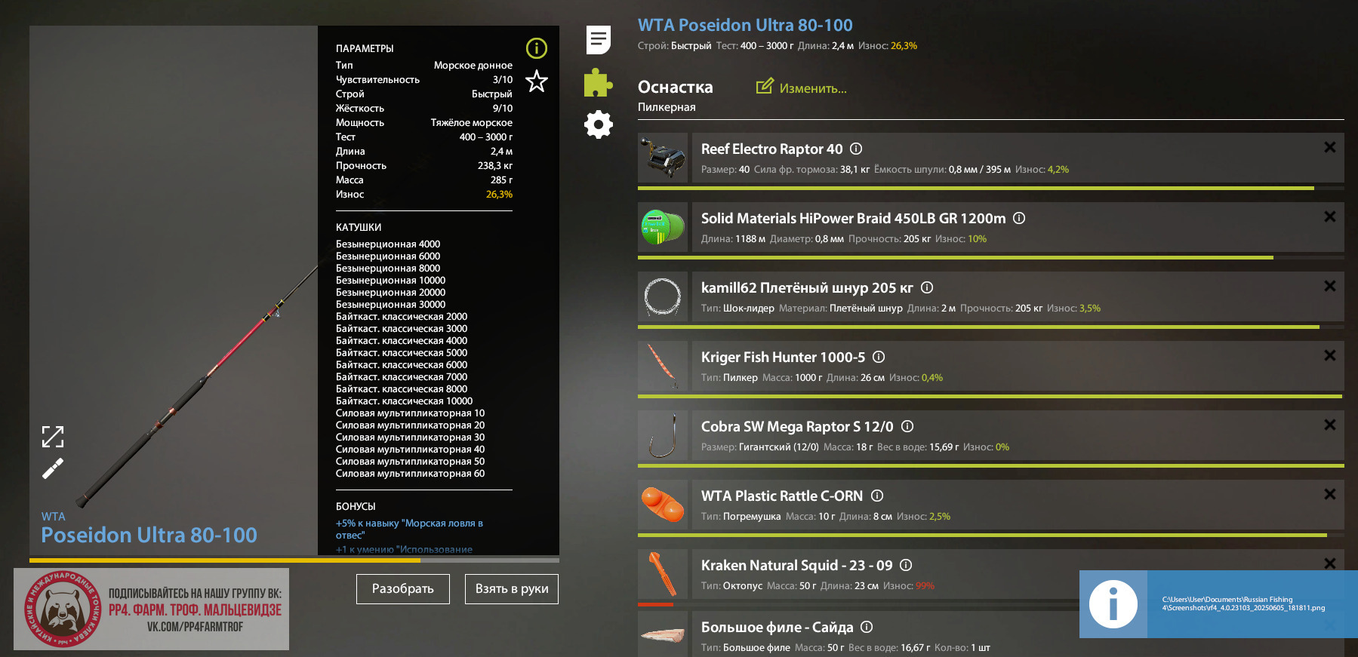1358x657 pixels.
Task: Open the saved screenshot file path notification
Action: pos(1243,603)
